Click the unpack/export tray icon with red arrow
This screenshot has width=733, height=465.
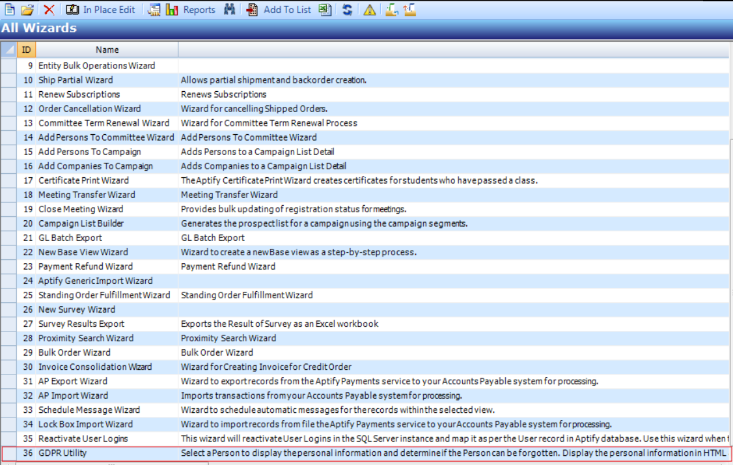click(x=409, y=9)
